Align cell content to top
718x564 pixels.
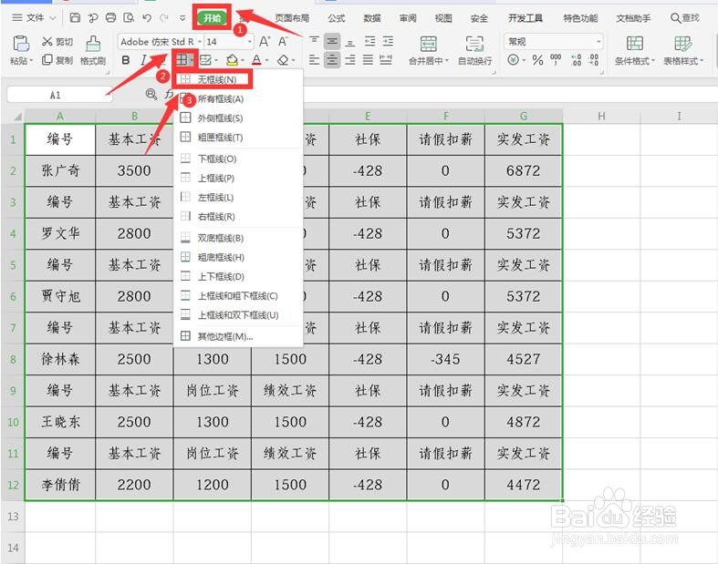click(x=314, y=42)
